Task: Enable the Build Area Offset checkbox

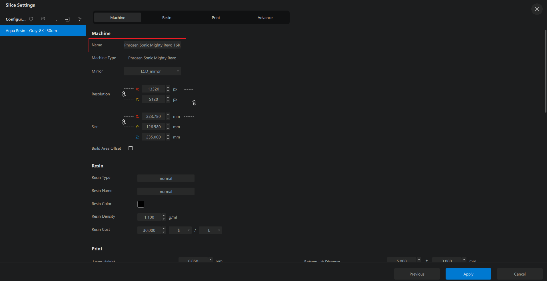Action: tap(131, 148)
